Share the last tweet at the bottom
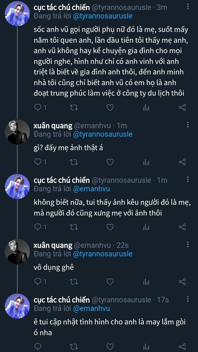This screenshot has height=352, width=198. pyautogui.click(x=182, y=346)
